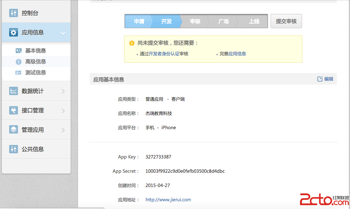350x209 pixels.
Task: Select the 开发 progress step
Action: click(x=167, y=22)
